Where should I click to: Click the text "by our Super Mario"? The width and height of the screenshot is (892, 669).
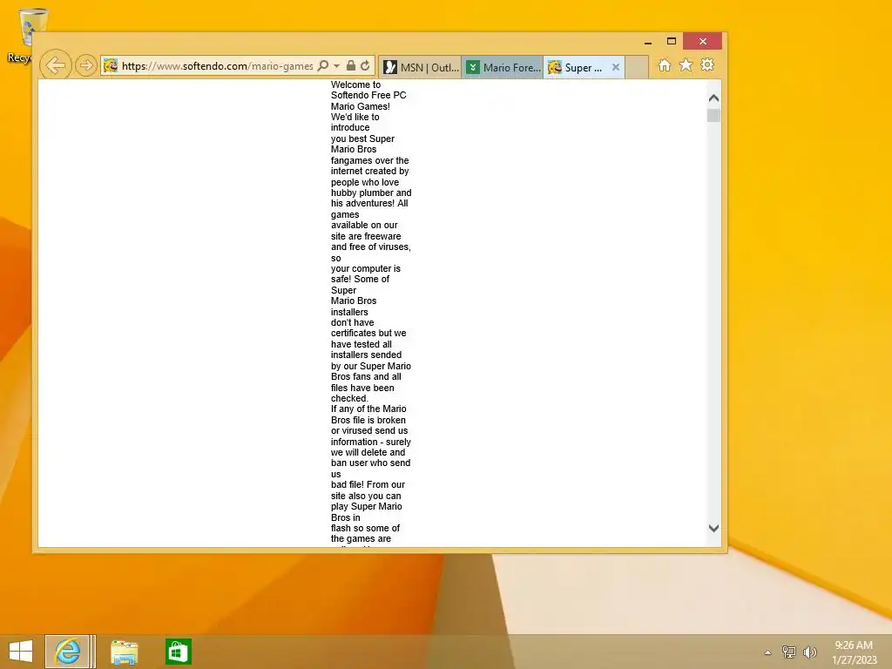(371, 366)
